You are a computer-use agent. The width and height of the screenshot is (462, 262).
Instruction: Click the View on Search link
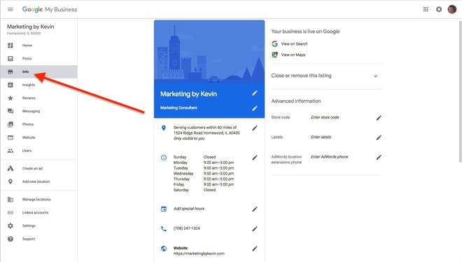click(294, 44)
